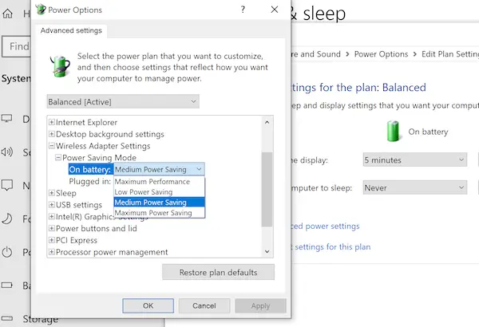Open Sound via the speaker sidebar icon
479x327 pixels.
point(8,152)
